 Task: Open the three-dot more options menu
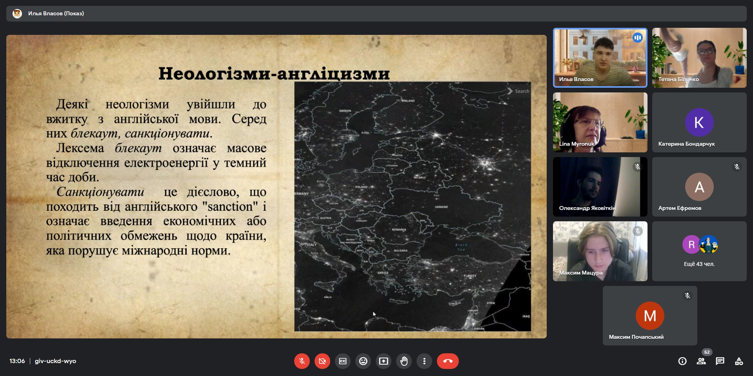(x=424, y=361)
